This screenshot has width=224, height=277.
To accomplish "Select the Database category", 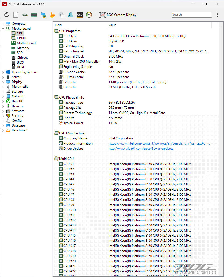I will pos(18,125).
